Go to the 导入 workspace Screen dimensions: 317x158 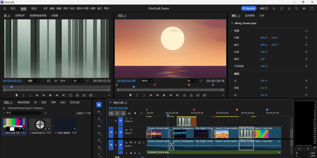coord(13,8)
